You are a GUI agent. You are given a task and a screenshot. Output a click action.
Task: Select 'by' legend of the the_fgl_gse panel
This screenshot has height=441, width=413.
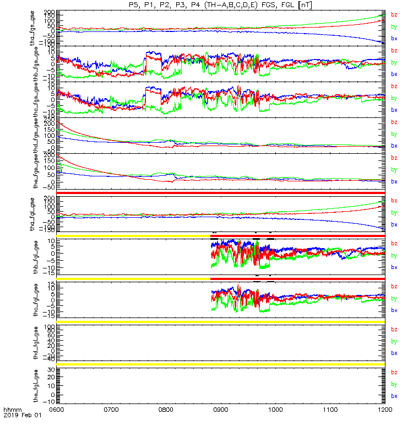click(394, 384)
